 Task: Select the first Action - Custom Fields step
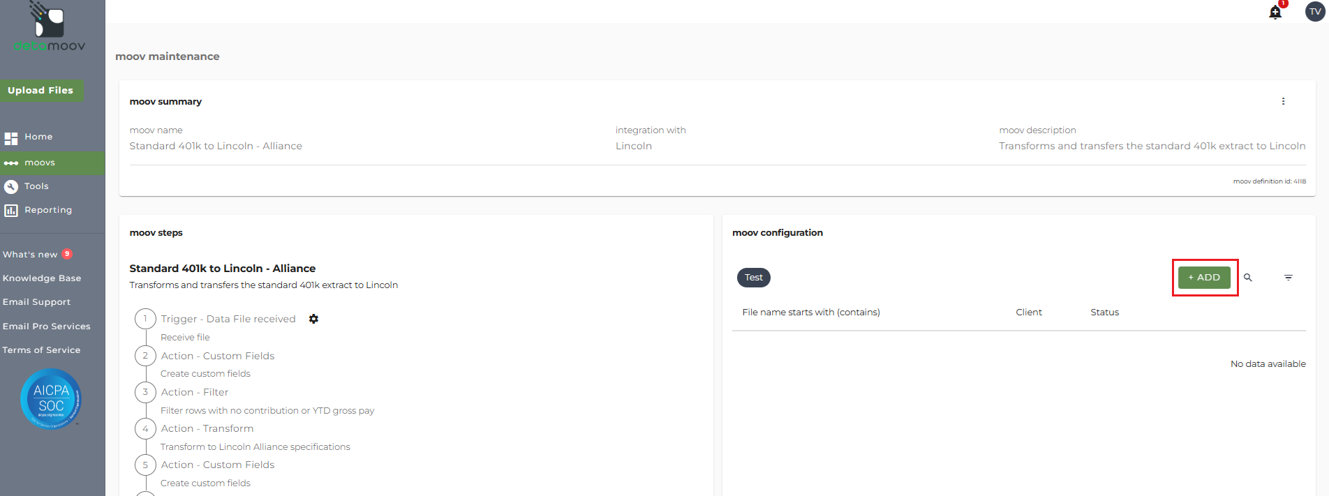pyautogui.click(x=218, y=356)
